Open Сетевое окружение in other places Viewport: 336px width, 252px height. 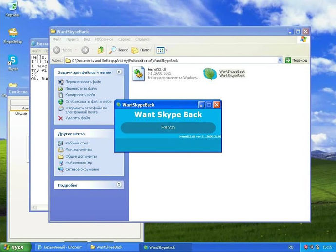pos(82,169)
